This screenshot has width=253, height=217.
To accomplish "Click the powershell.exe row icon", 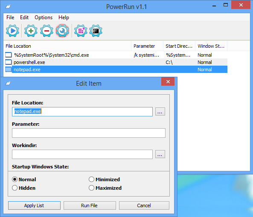I will tap(9, 62).
